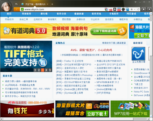
Task: Click the 有道词典 magnifier logo icon
Action: pyautogui.click(x=6, y=30)
